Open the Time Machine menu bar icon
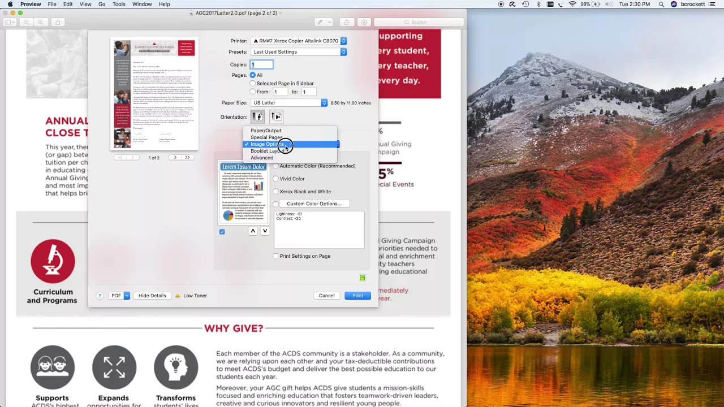Viewport: 724px width, 407px height. point(526,4)
